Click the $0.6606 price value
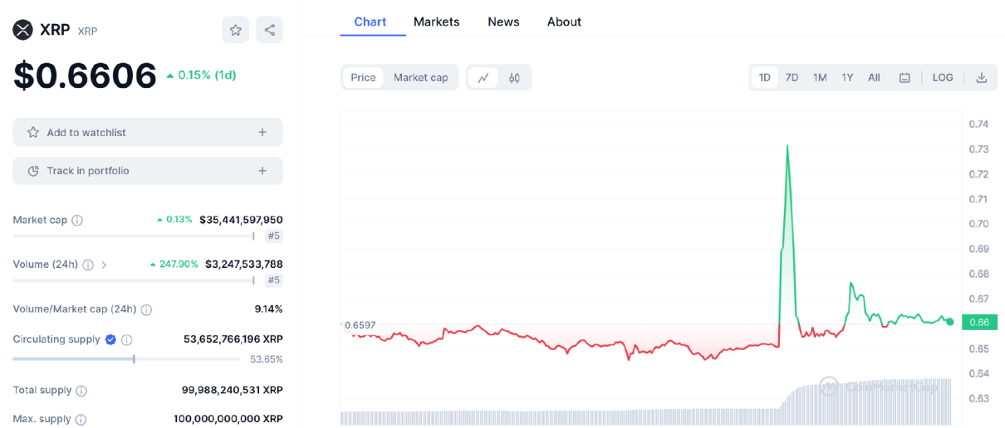The width and height of the screenshot is (1005, 428). coord(85,75)
